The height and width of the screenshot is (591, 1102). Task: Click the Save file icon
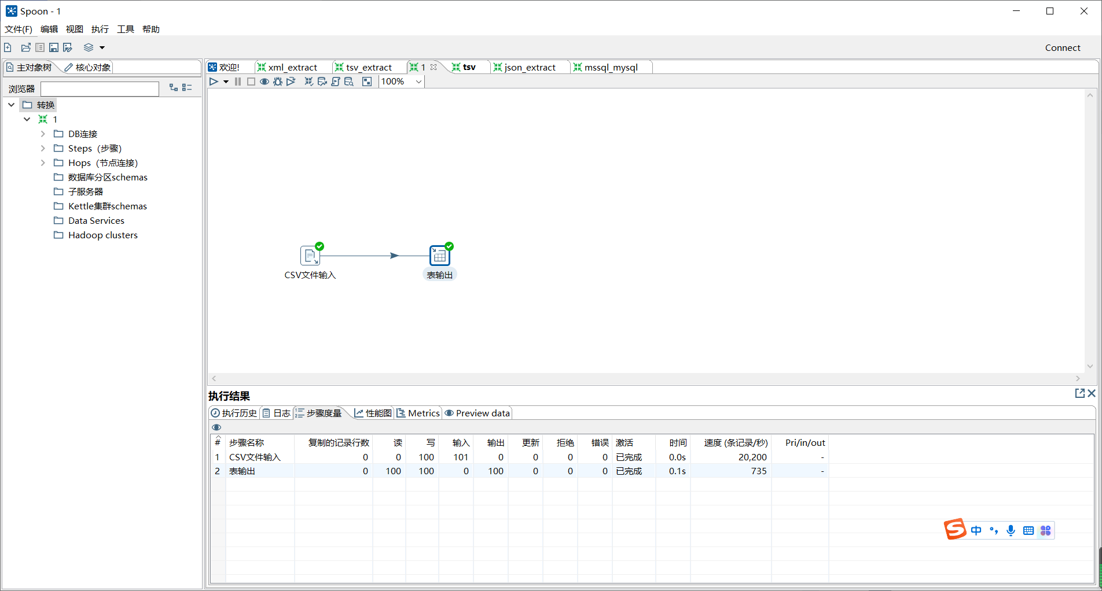pos(54,47)
